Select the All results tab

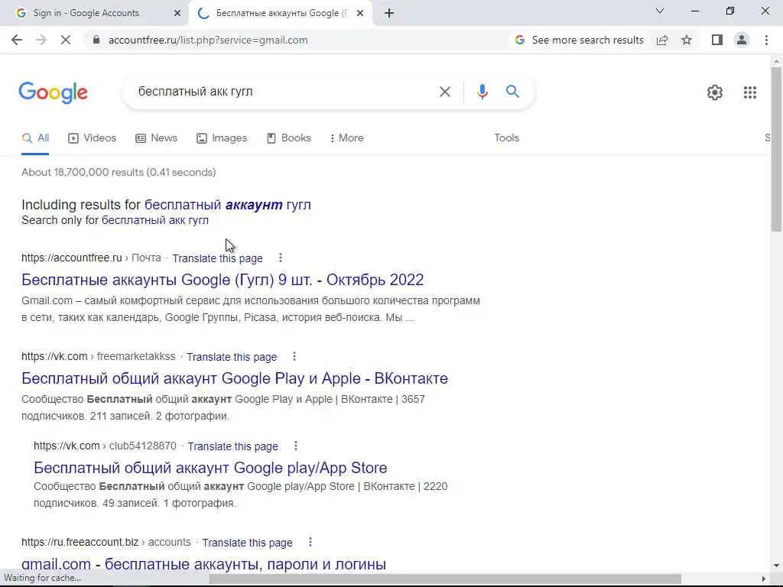(35, 138)
